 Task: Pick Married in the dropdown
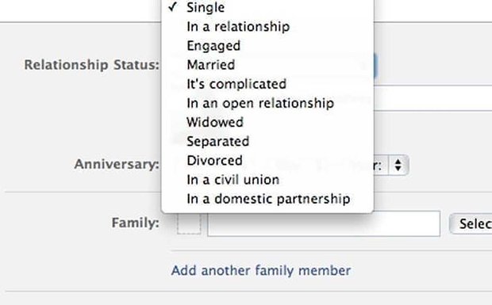point(267,65)
